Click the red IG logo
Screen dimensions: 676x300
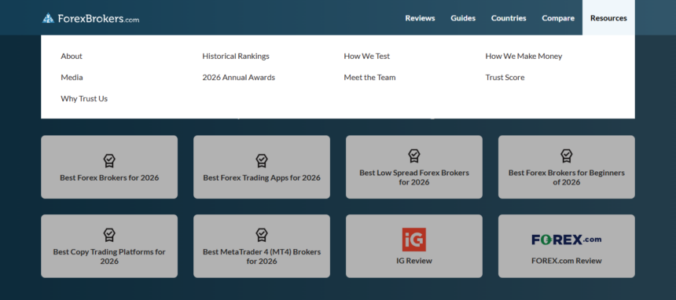click(x=414, y=240)
